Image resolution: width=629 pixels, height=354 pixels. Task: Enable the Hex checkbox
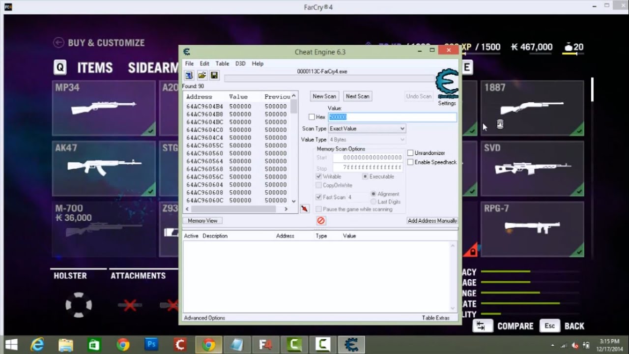[312, 117]
